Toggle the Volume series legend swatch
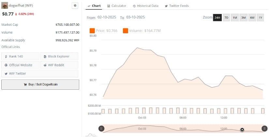This screenshot has width=269, height=137. [x=126, y=31]
